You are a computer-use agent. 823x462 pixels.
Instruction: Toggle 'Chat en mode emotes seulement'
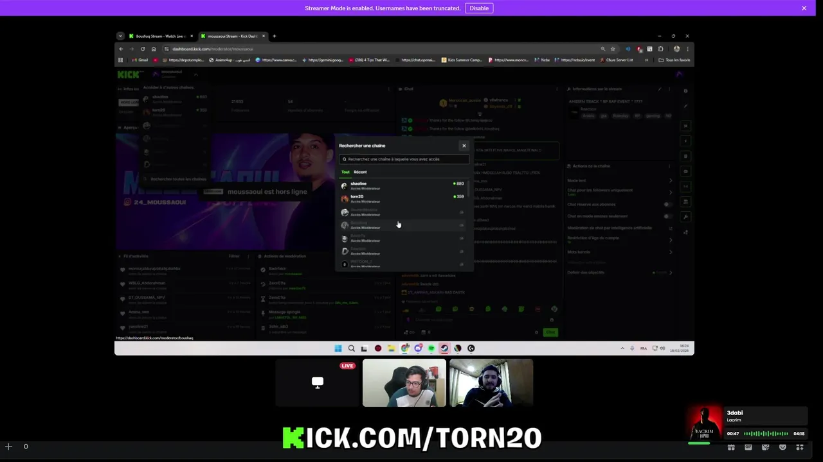pos(667,216)
